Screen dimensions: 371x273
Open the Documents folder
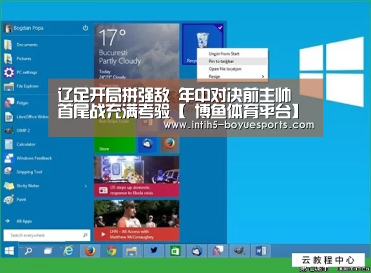click(x=21, y=44)
